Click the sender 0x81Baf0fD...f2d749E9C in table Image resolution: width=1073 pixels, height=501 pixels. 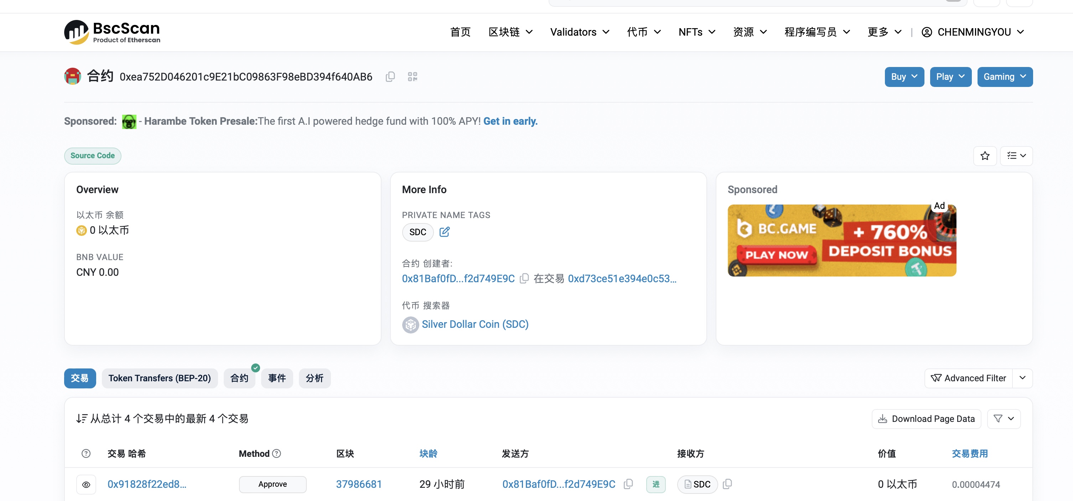pos(559,484)
